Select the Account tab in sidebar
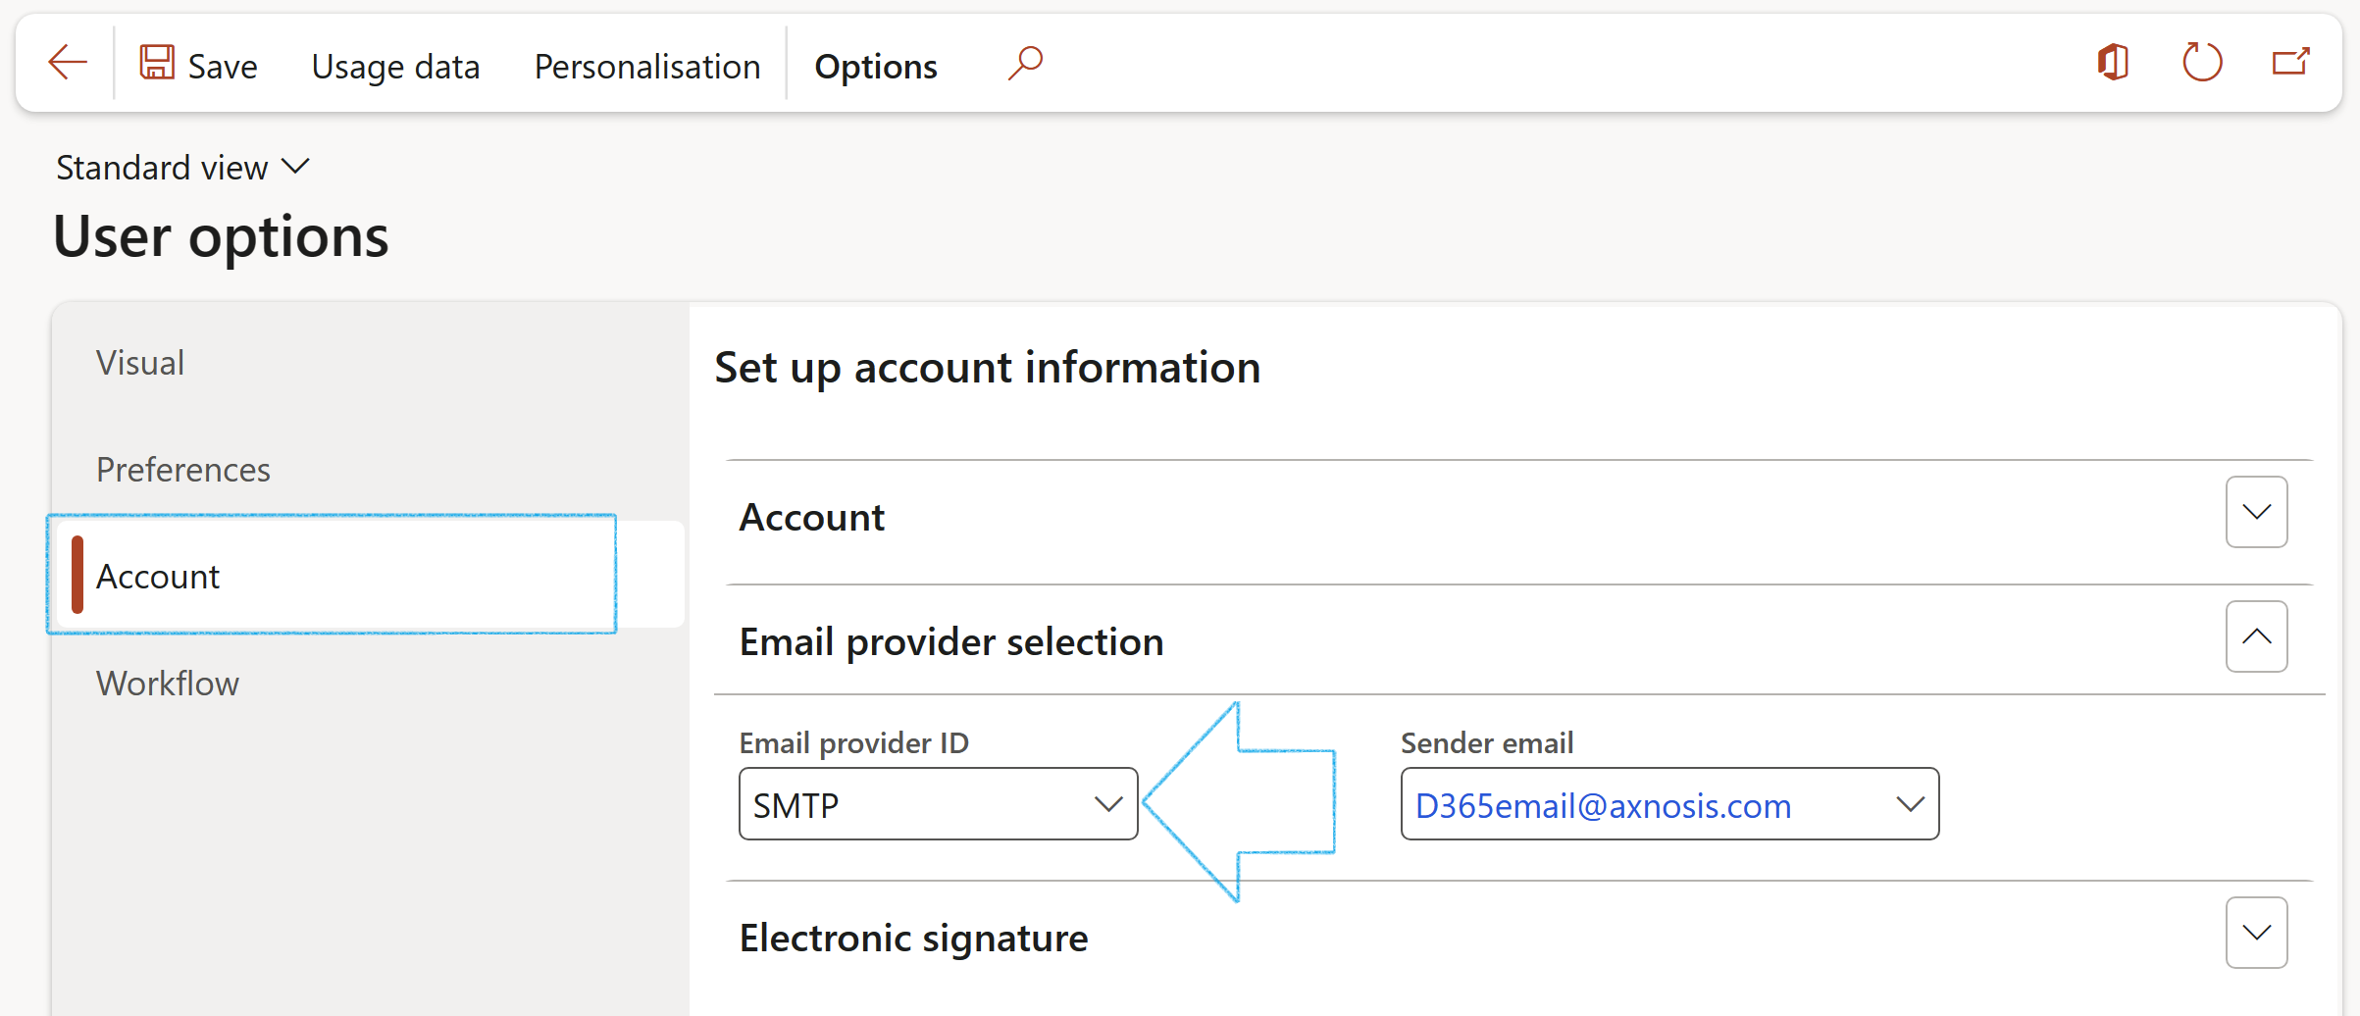 (371, 575)
